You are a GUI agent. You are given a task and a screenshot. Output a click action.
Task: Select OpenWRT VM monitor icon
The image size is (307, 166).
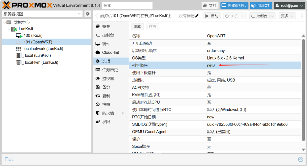point(18,42)
